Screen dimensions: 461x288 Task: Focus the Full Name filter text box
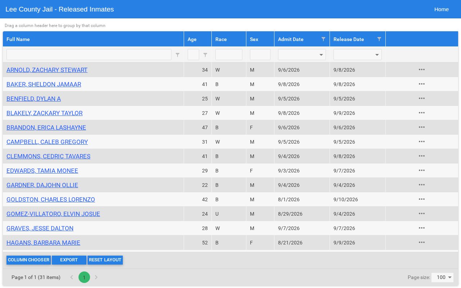(89, 55)
